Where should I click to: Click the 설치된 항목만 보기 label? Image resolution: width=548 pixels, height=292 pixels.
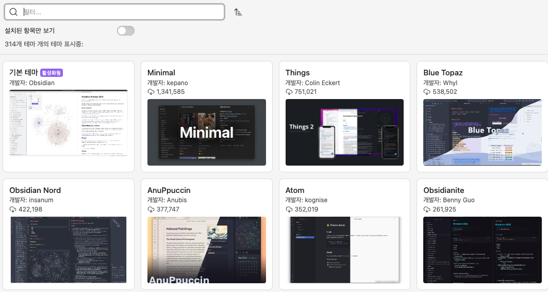tap(30, 31)
